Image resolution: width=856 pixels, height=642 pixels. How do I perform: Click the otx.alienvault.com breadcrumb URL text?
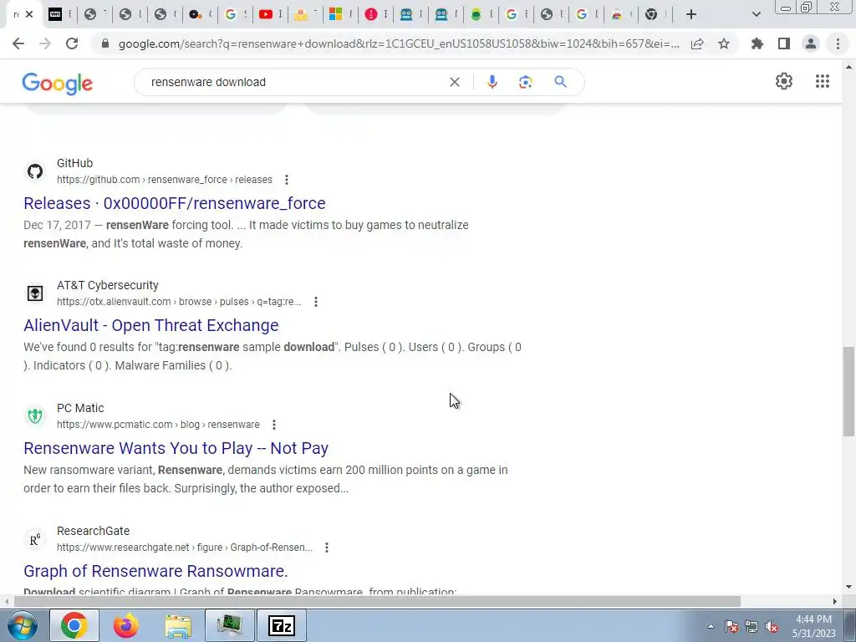click(x=179, y=302)
